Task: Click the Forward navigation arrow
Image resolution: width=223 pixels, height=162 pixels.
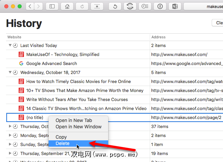Action: [x=39, y=6]
